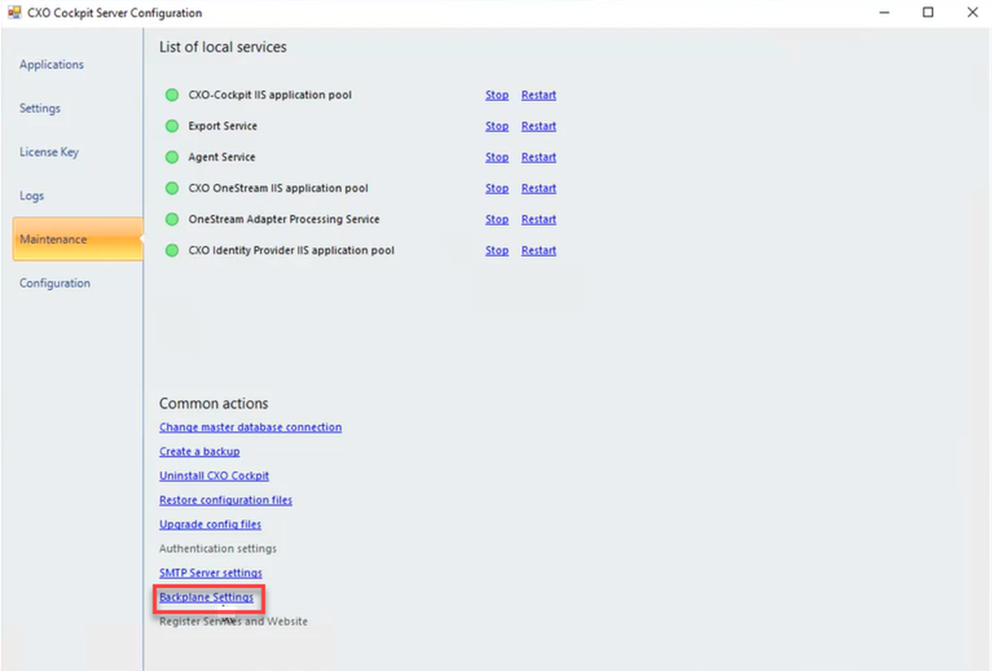Viewport: 994px width, 671px height.
Task: Stop OneStream Adapter Processing Service
Action: (497, 220)
